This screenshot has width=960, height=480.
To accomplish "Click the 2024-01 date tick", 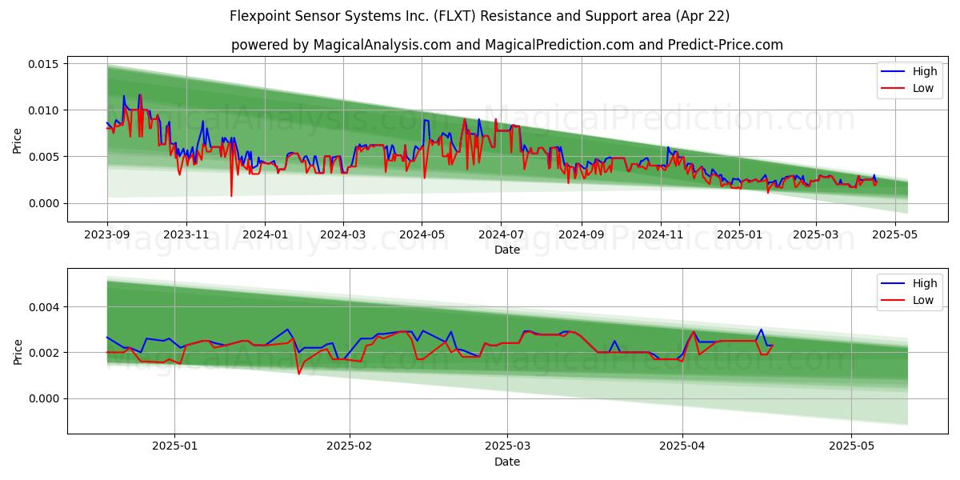I will point(265,234).
